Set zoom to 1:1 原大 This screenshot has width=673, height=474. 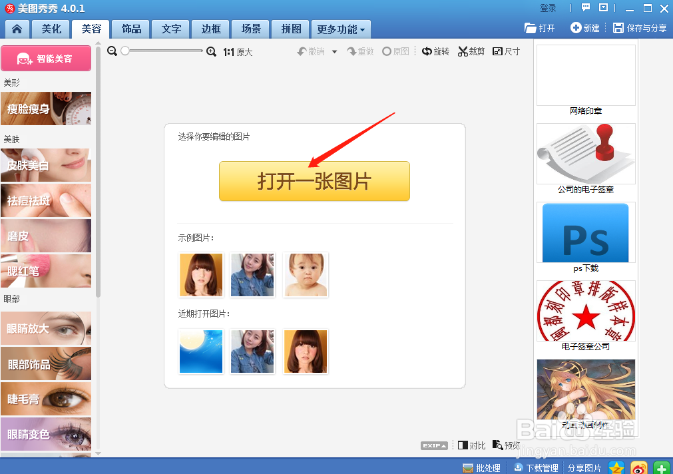238,53
